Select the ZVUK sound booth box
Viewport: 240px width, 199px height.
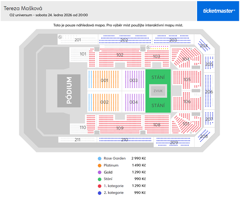(158, 91)
